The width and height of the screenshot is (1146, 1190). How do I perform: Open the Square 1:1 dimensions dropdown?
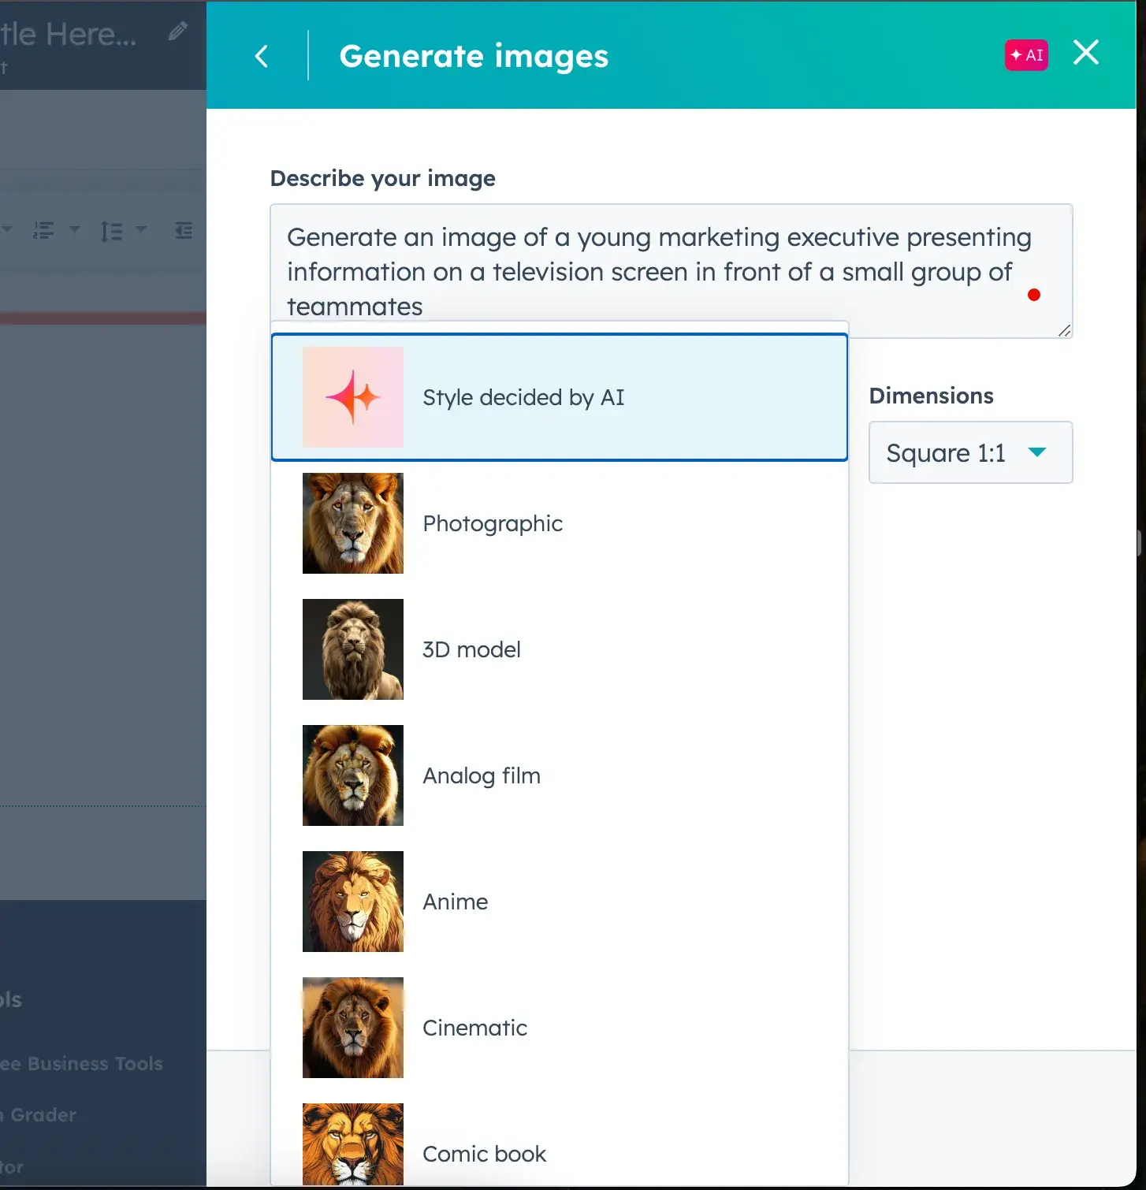coord(970,452)
